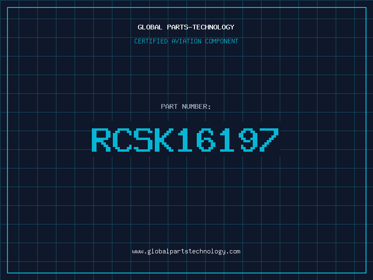
Task: Select the 'CERTIFIED AVIATION COMPONENT' subtitle
Action: [186, 41]
